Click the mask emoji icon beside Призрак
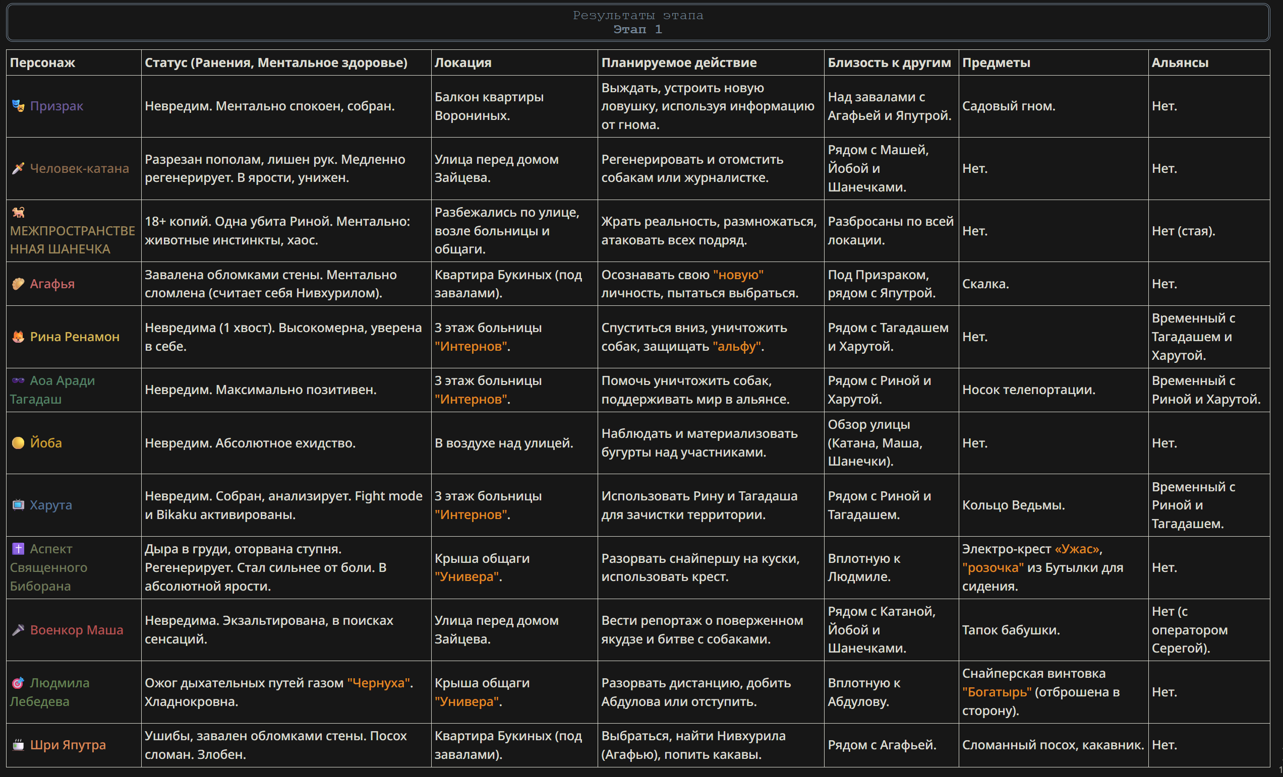This screenshot has height=777, width=1283. [x=18, y=106]
